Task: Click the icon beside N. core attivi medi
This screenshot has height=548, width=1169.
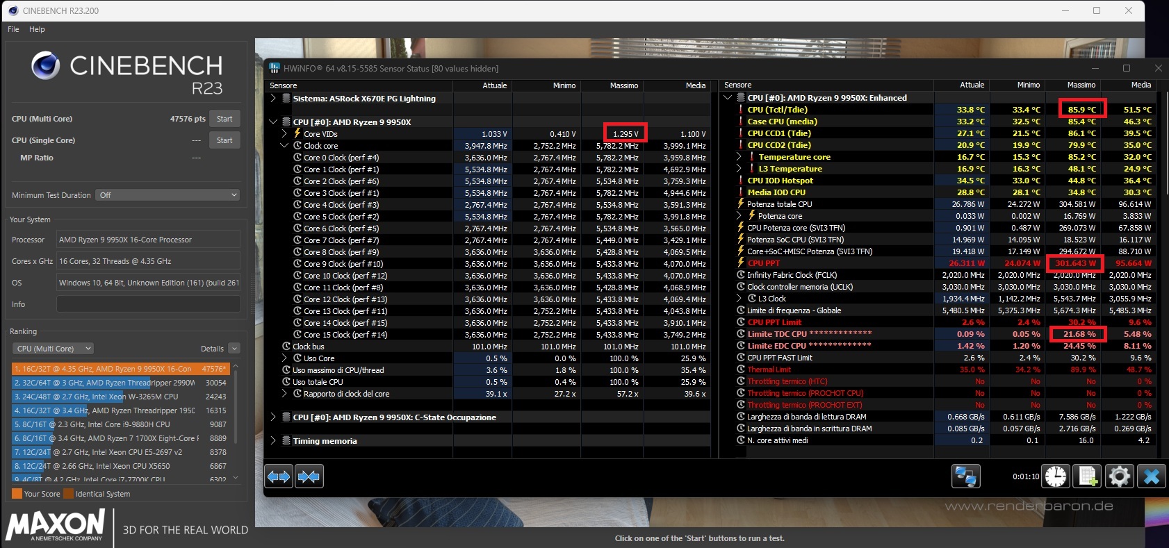Action: (x=741, y=440)
